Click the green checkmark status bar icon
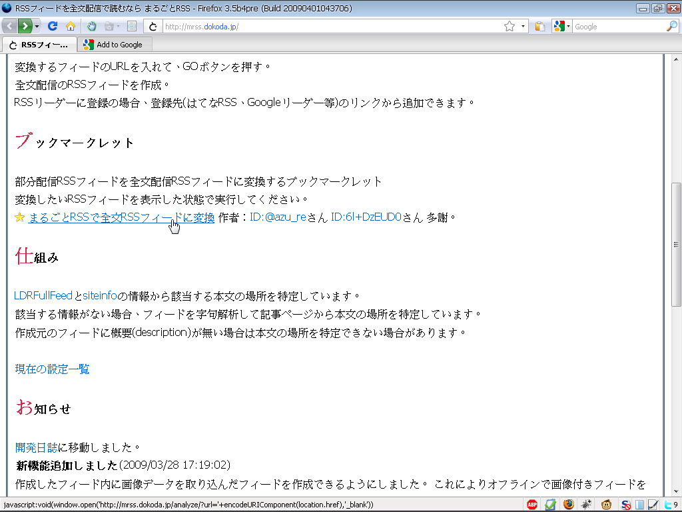The height and width of the screenshot is (512, 682). pyautogui.click(x=550, y=505)
